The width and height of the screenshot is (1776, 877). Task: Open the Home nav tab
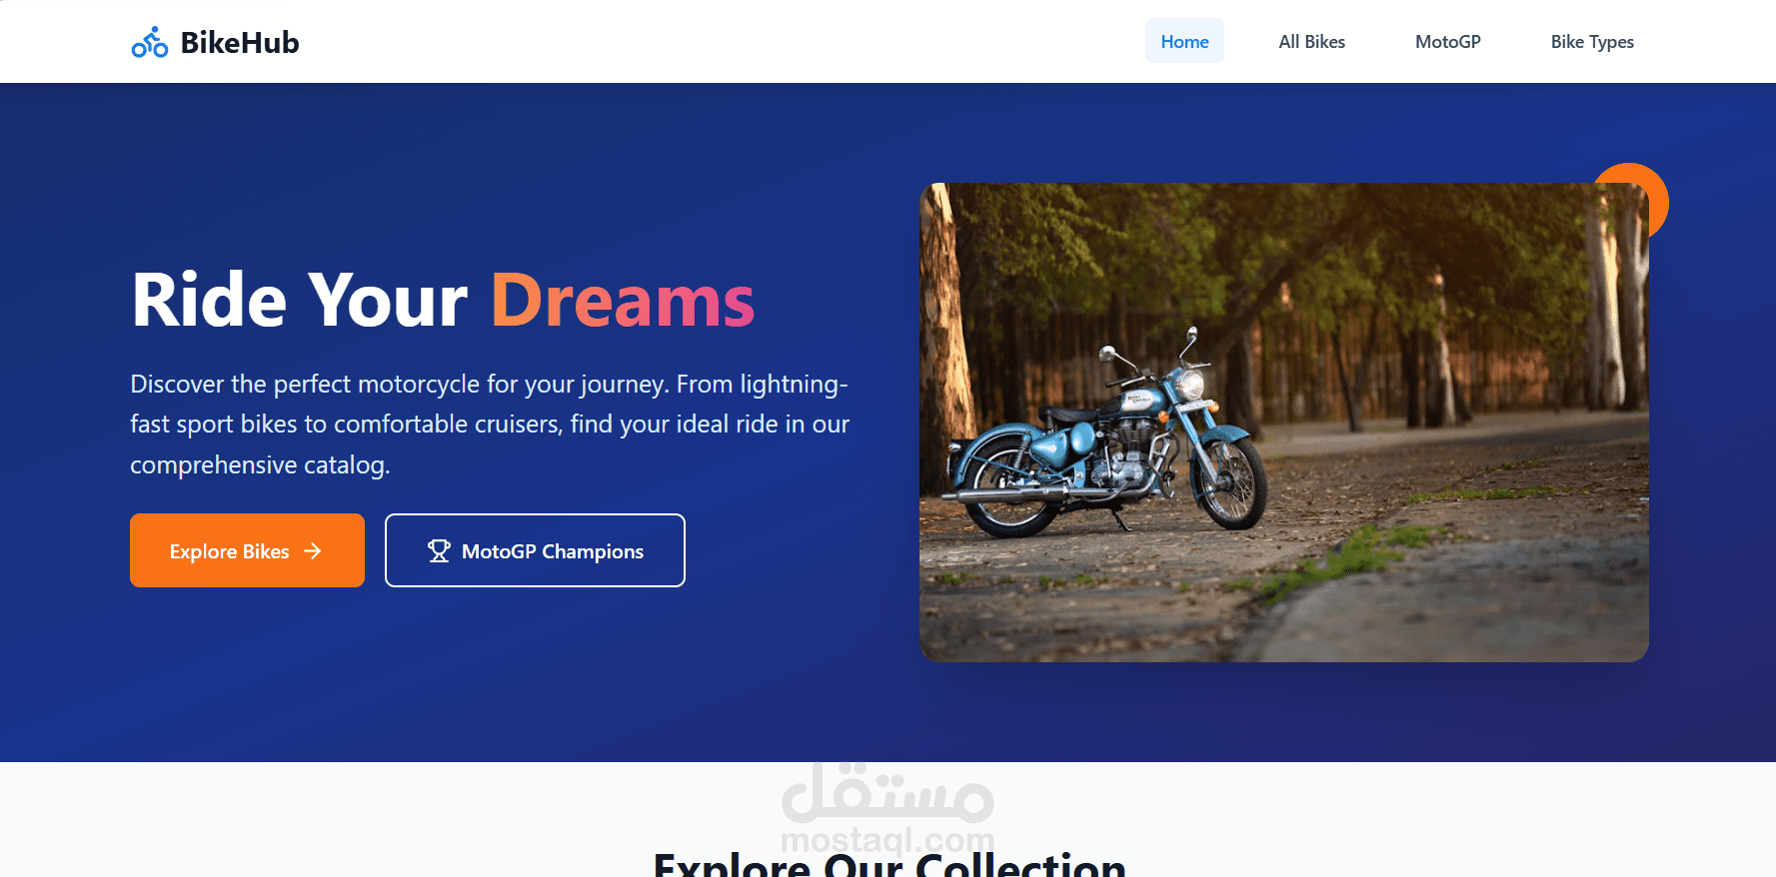point(1184,41)
